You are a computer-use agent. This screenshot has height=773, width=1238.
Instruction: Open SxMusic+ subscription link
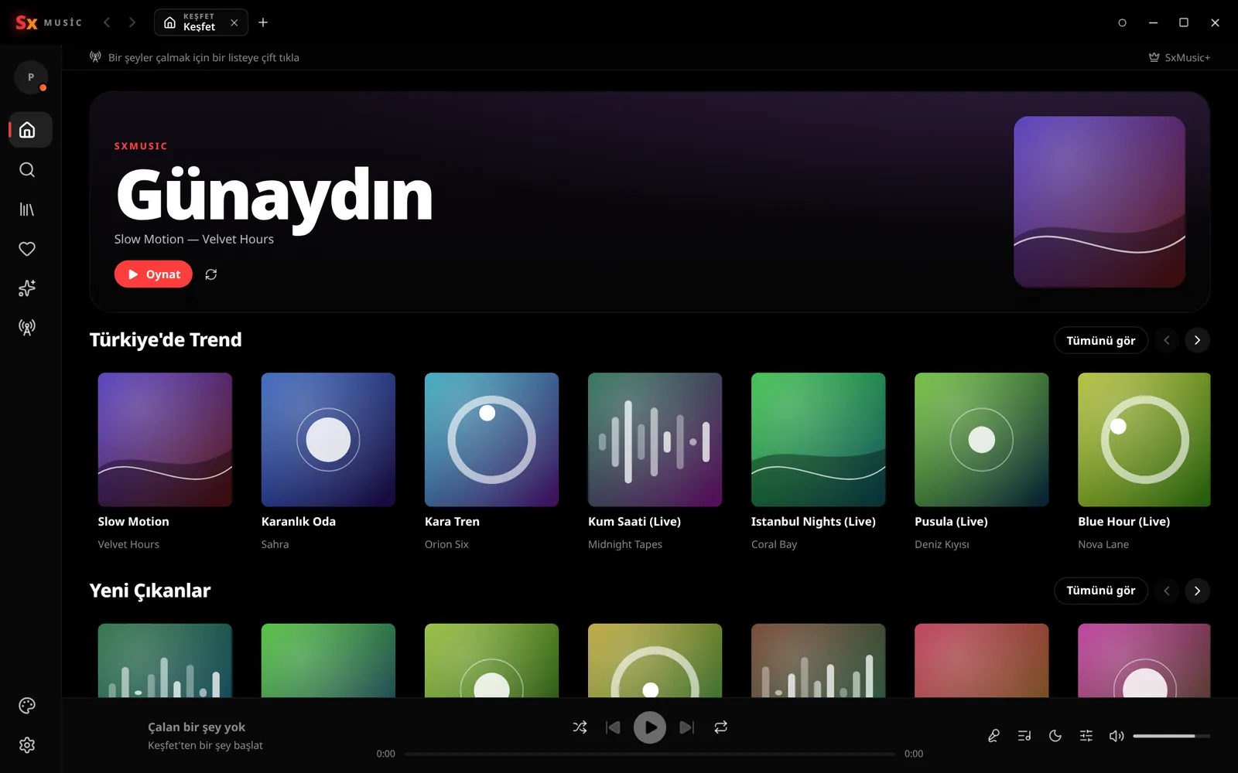coord(1179,57)
